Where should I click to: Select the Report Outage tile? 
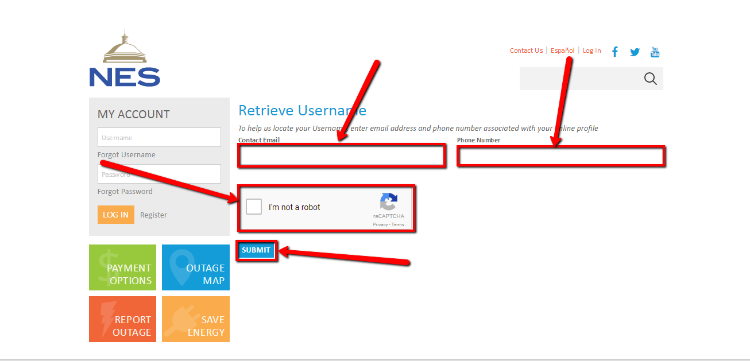(x=122, y=319)
